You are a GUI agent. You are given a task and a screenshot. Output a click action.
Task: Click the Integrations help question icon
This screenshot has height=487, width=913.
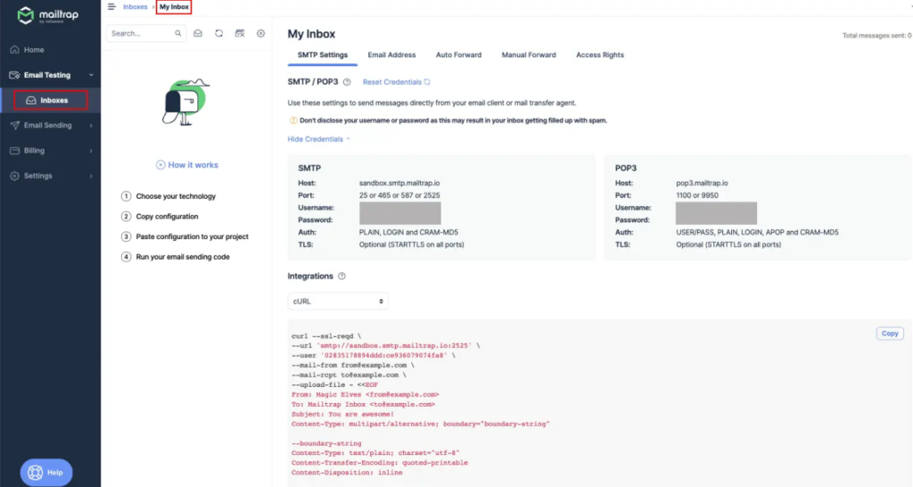341,277
